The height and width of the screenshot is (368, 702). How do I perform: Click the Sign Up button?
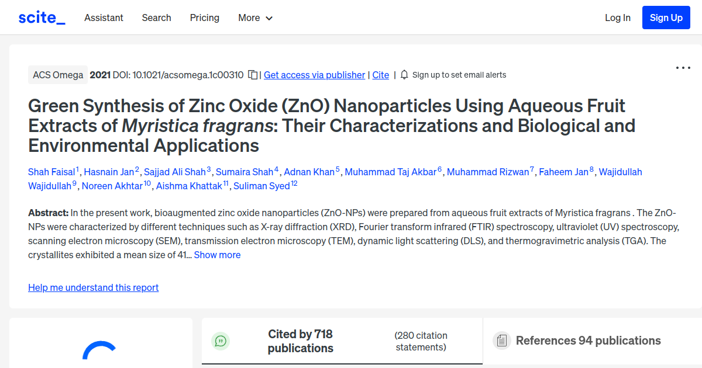[666, 17]
